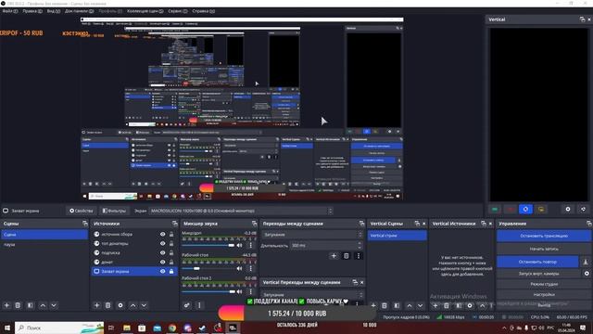Open the Коллекция сцен menu
Viewport: 593px width, 334px height.
pos(145,11)
